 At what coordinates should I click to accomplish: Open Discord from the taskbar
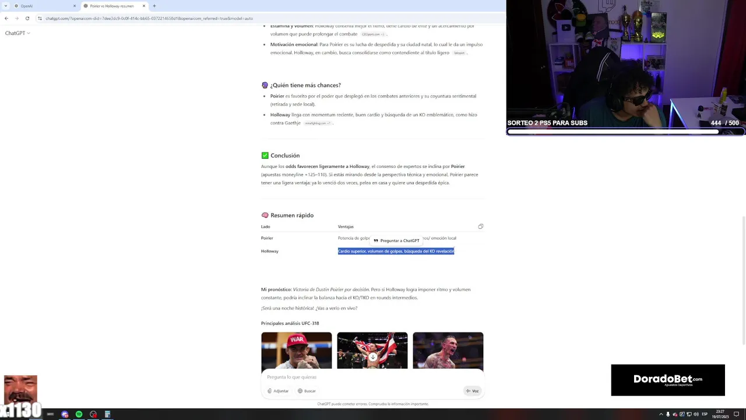[65, 414]
